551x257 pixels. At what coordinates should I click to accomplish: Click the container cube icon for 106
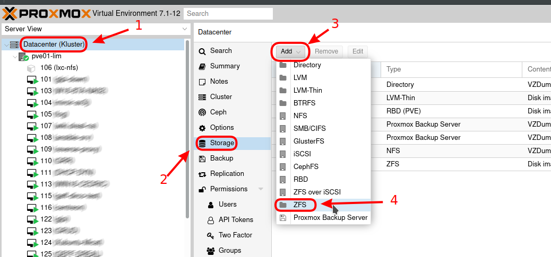[31, 68]
